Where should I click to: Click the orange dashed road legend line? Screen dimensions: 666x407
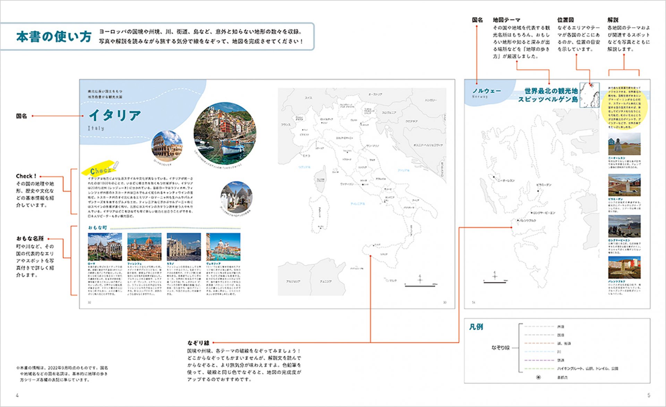click(x=539, y=343)
